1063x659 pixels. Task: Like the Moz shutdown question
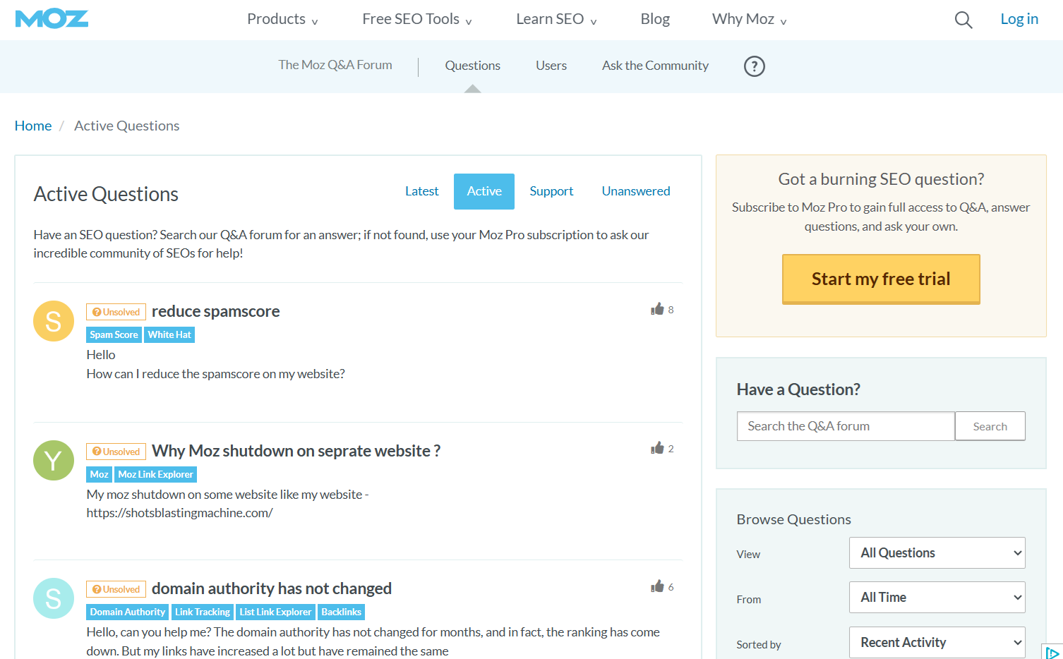pyautogui.click(x=658, y=448)
